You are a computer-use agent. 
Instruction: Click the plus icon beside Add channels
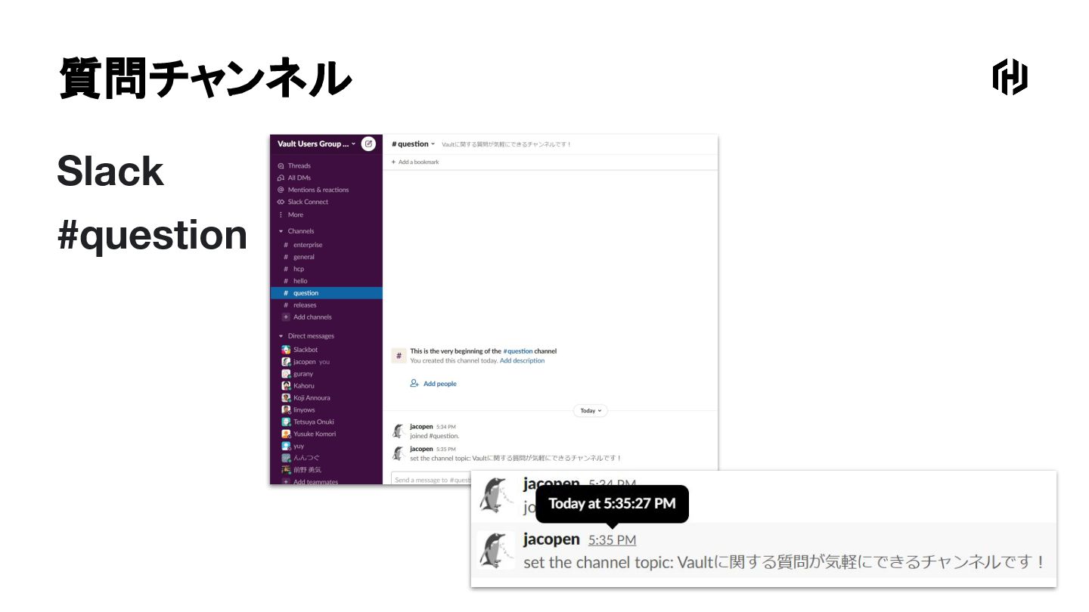286,317
